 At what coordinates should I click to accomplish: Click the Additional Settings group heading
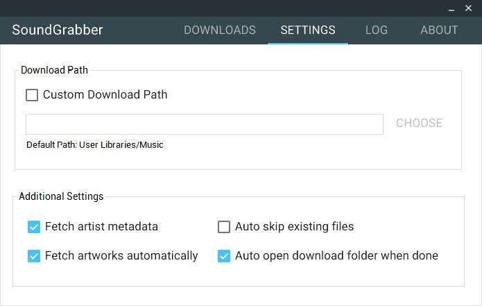(x=61, y=196)
